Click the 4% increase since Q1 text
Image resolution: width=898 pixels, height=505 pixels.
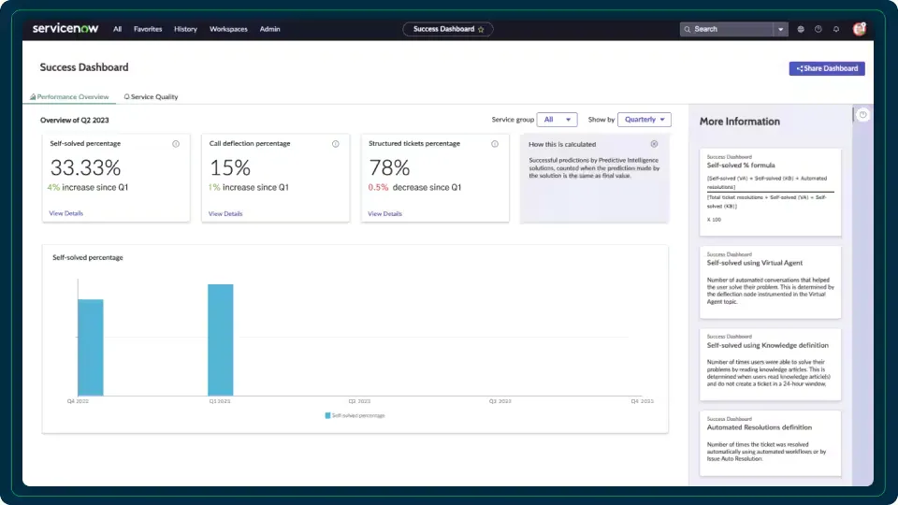pyautogui.click(x=88, y=187)
